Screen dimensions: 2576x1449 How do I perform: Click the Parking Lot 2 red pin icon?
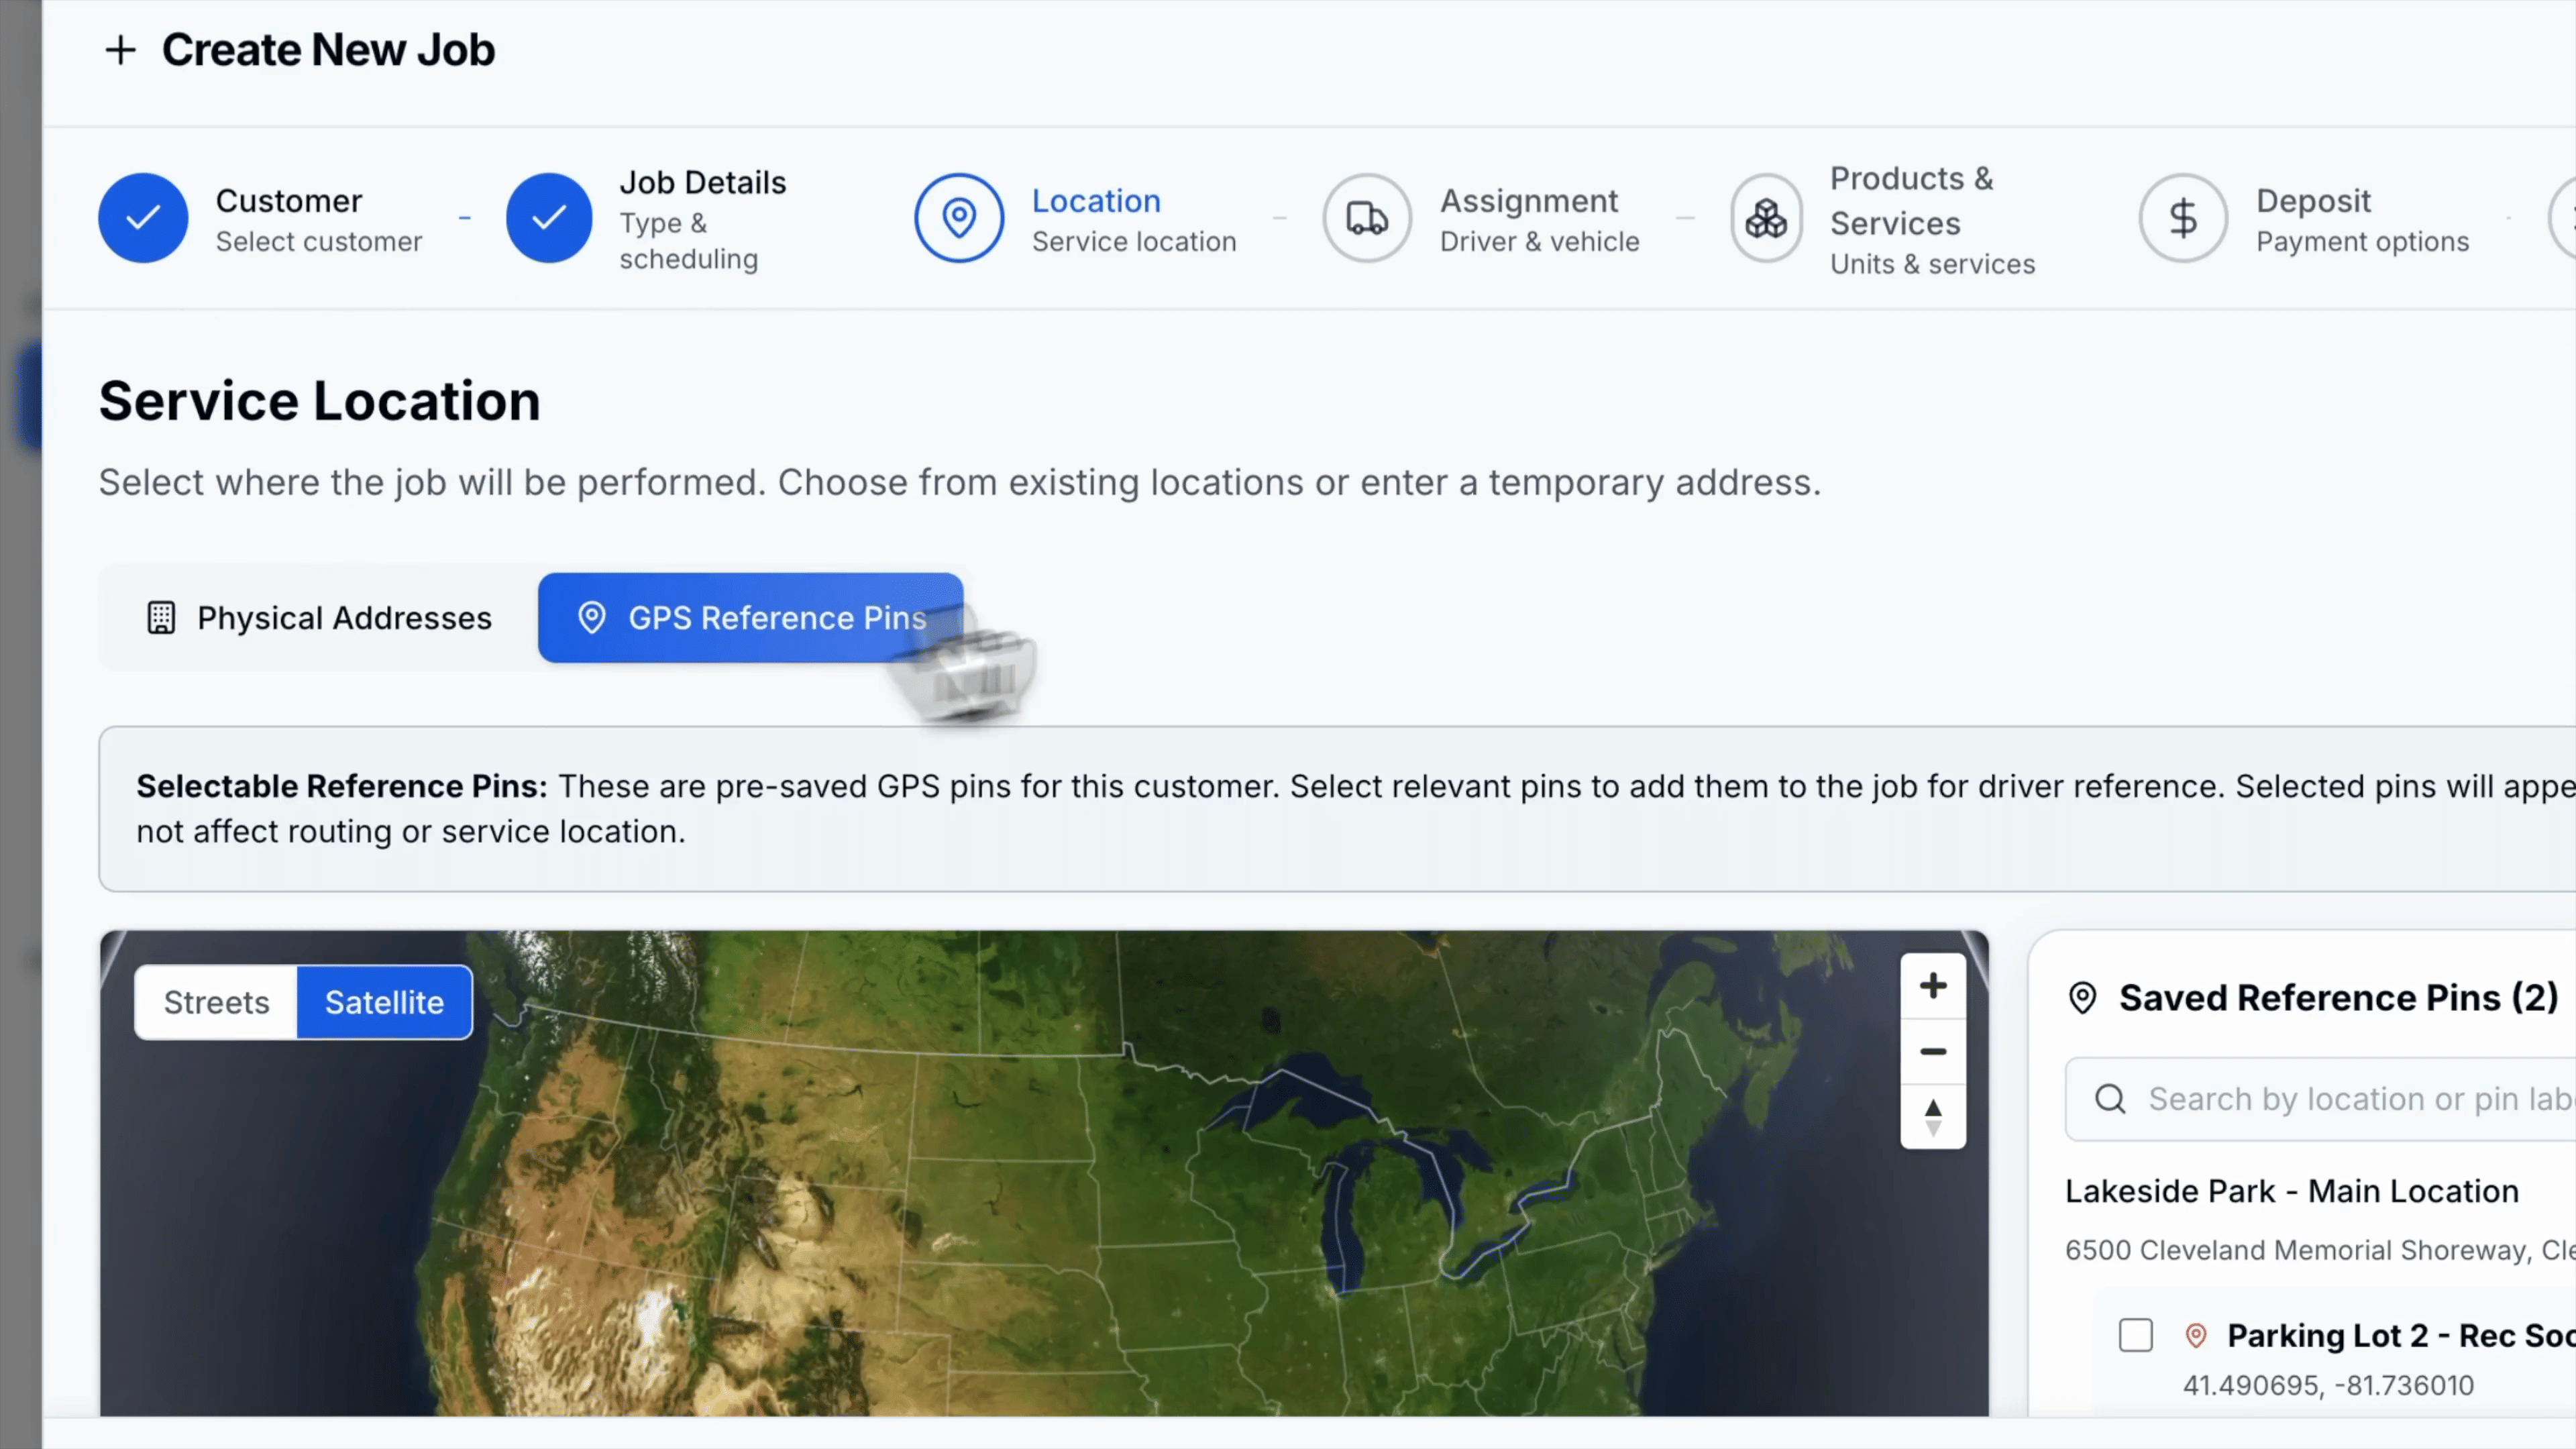[2196, 1335]
